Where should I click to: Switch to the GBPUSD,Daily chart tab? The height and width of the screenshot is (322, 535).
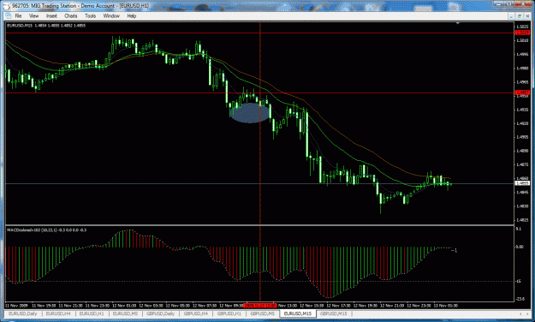pos(160,313)
